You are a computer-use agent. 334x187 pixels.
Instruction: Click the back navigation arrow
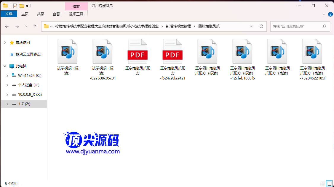click(x=7, y=26)
